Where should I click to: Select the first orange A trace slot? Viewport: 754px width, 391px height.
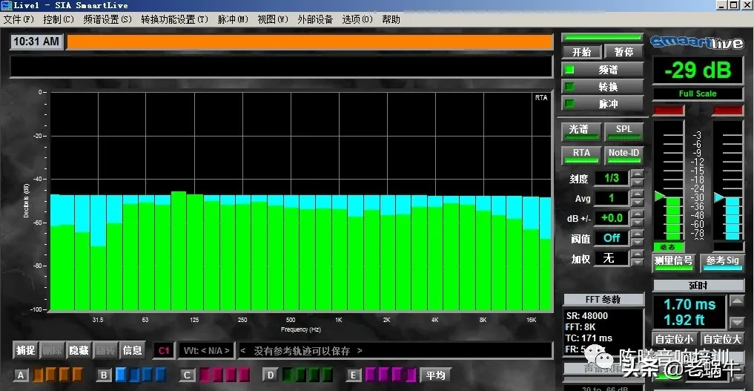38,375
